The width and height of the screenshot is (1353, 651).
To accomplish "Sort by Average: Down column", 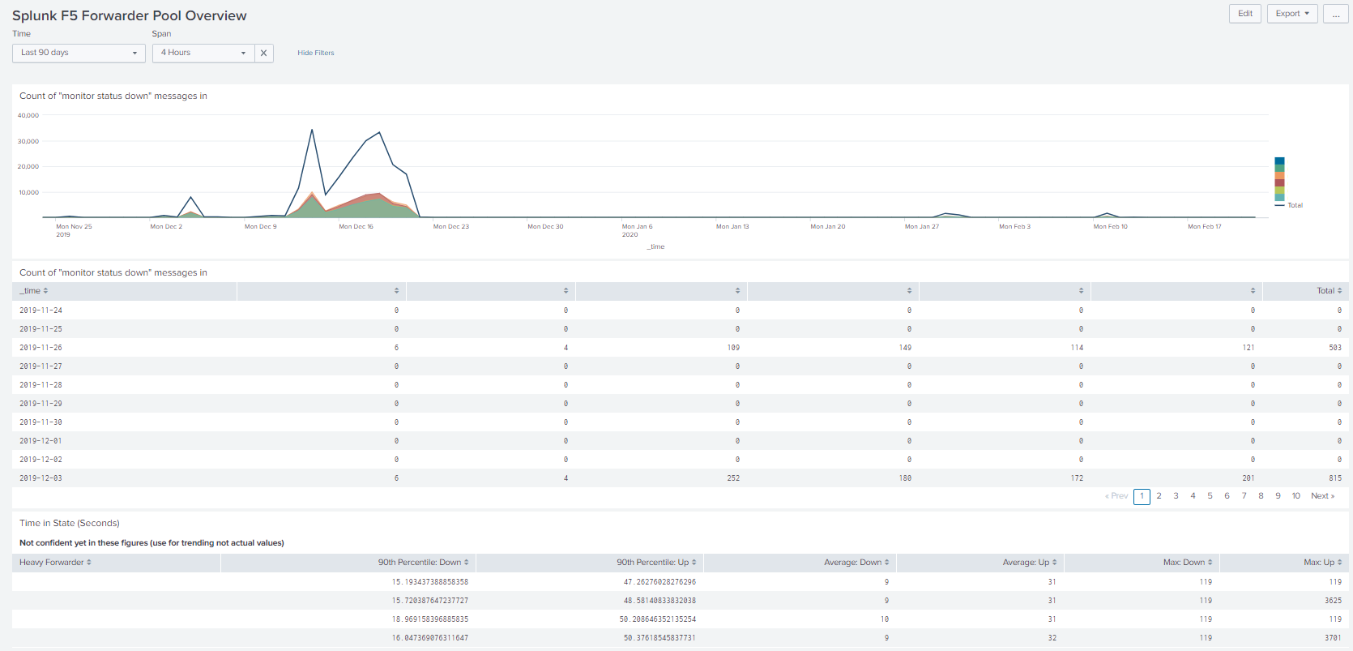I will 856,563.
